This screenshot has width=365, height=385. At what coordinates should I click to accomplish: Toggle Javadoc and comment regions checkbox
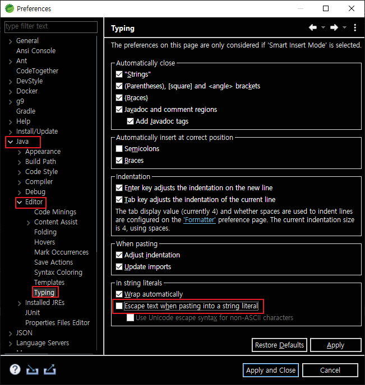tap(119, 110)
